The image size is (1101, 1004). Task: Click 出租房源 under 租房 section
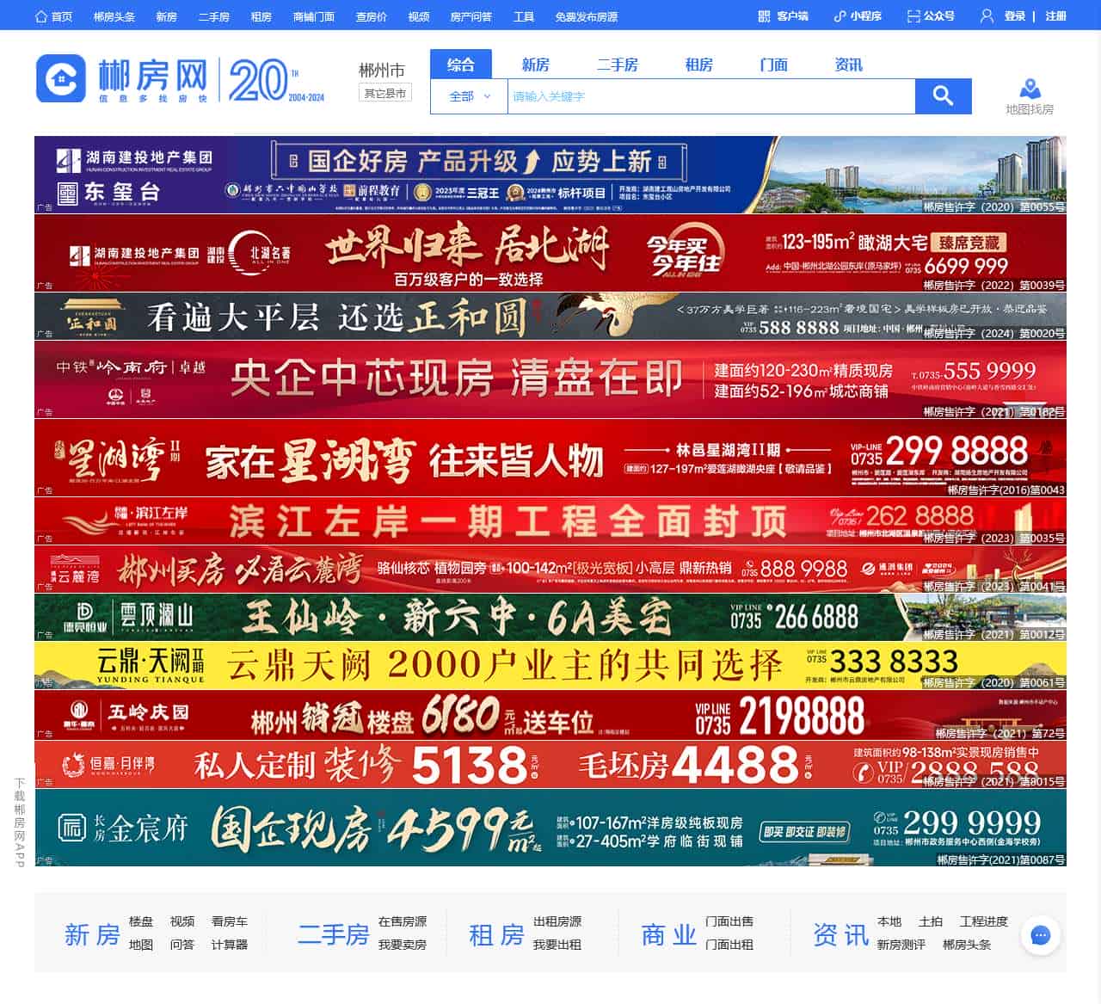pyautogui.click(x=557, y=921)
